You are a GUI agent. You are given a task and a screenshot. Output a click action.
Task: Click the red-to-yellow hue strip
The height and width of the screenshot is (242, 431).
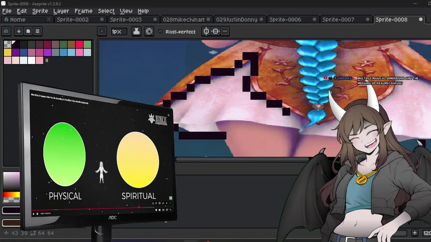pyautogui.click(x=11, y=195)
